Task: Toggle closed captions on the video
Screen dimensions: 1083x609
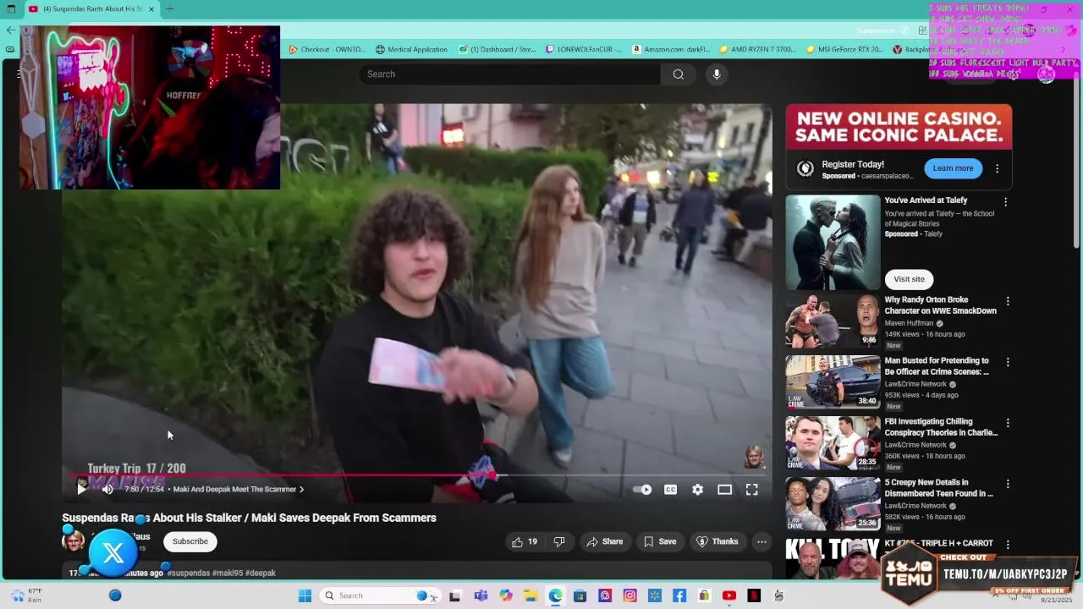Action: pos(670,489)
